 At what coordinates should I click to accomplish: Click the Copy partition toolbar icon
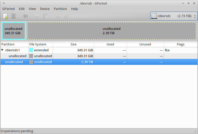(37, 16)
